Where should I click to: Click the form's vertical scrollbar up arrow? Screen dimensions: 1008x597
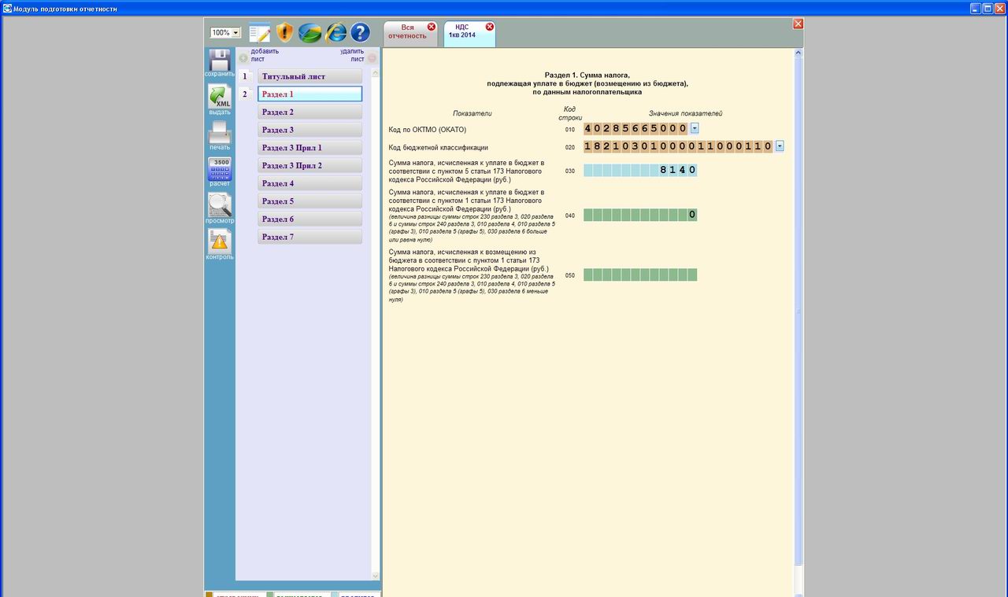[799, 53]
